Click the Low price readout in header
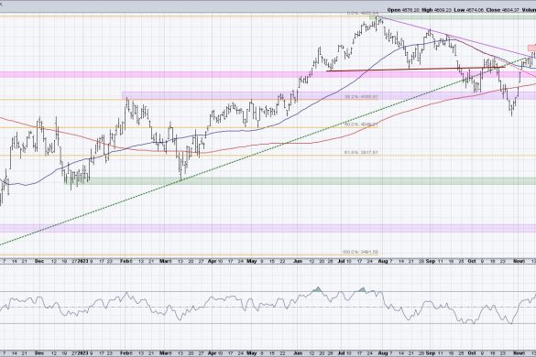 468,10
